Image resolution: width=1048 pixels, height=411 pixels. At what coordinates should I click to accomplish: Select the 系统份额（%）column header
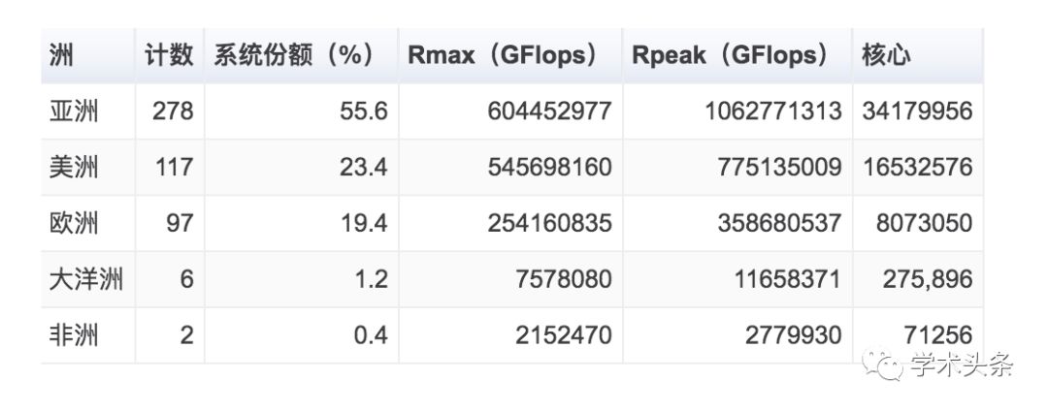point(293,55)
